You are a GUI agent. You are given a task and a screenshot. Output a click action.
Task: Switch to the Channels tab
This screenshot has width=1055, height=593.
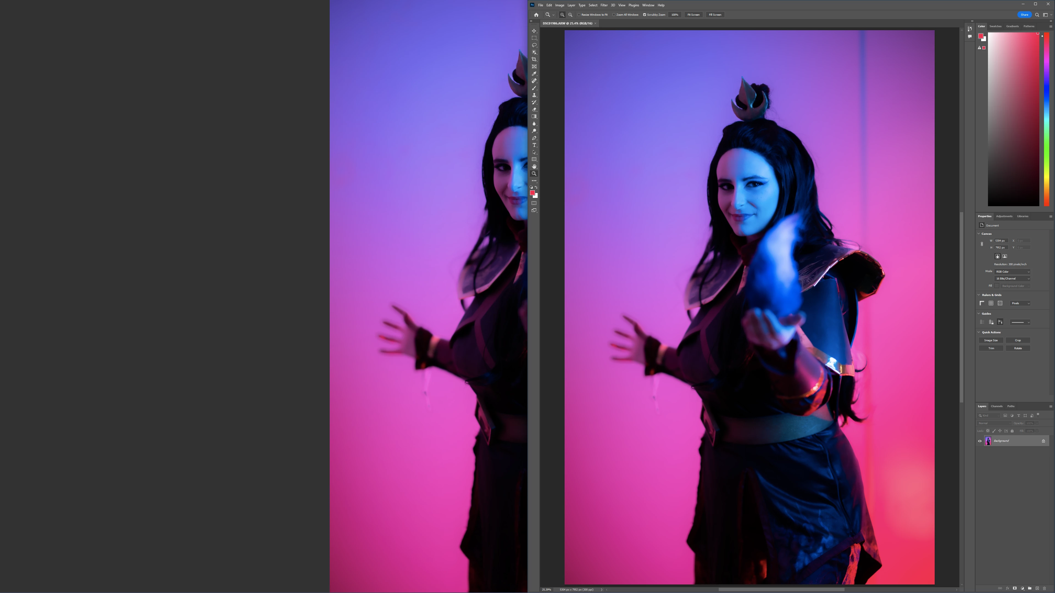(x=996, y=406)
